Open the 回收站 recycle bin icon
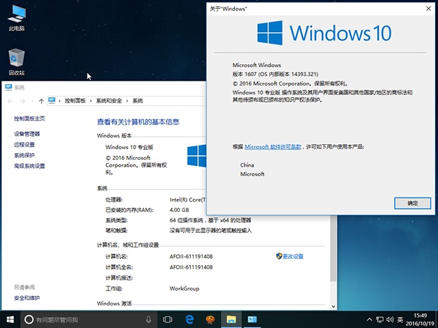This screenshot has width=438, height=328. pyautogui.click(x=16, y=59)
